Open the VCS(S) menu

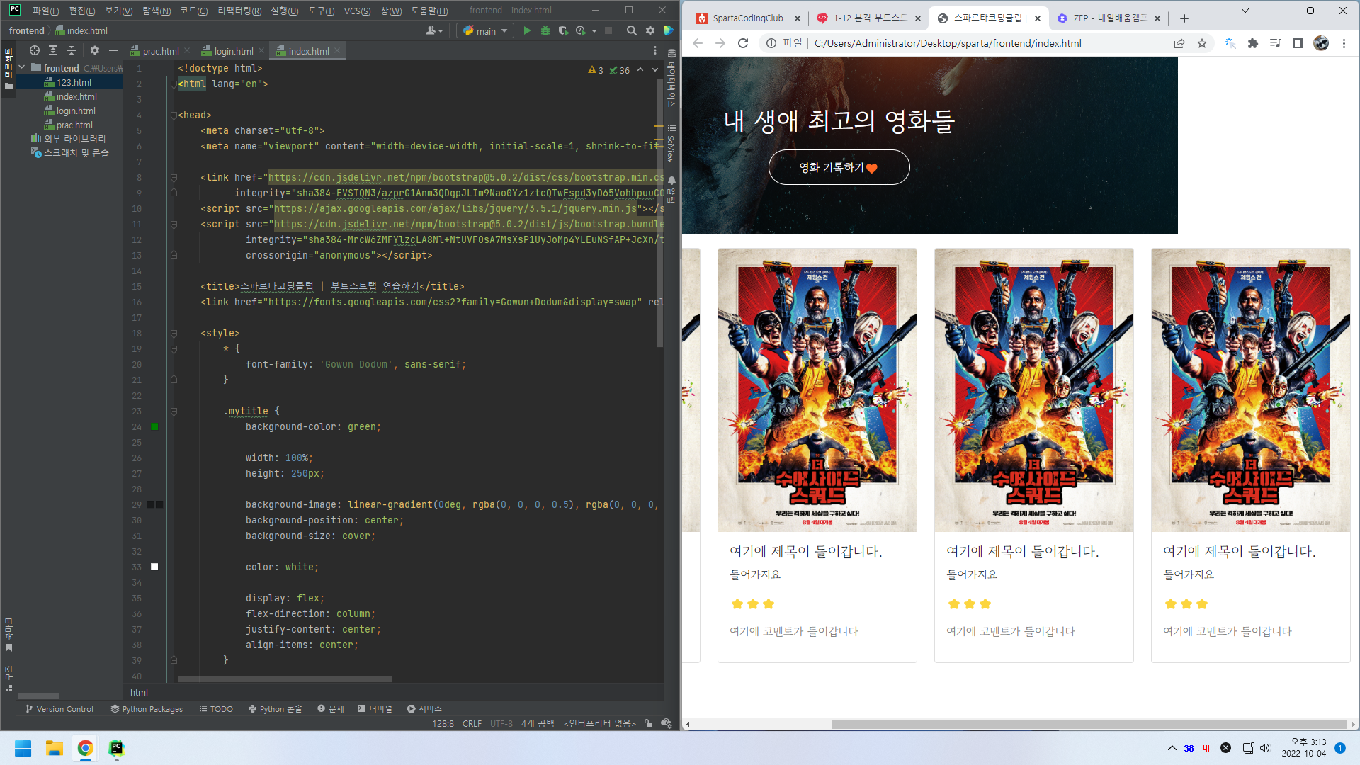tap(357, 11)
